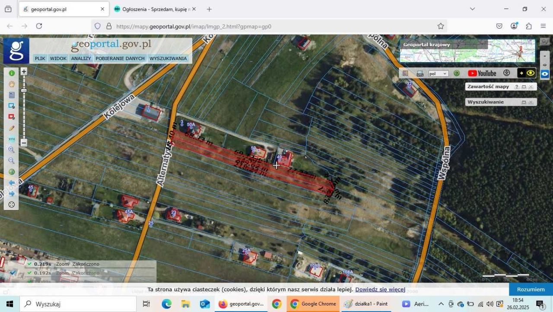This screenshot has height=312, width=553.
Task: Expand the Zawartość mapy panel
Action: tap(524, 87)
